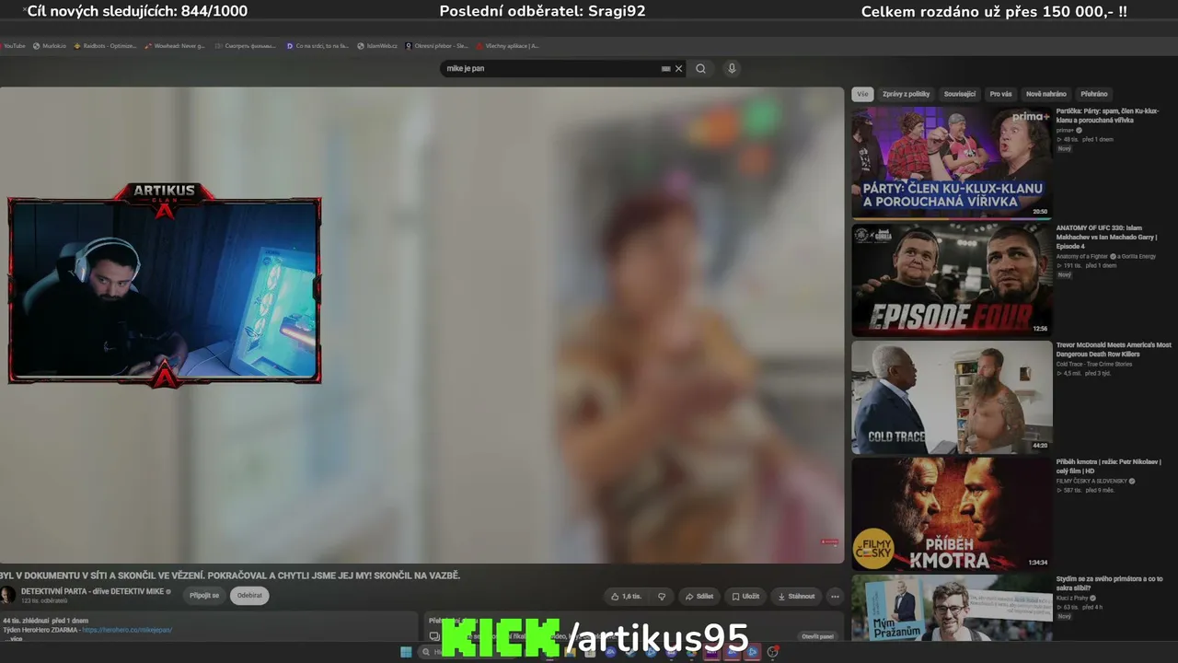Click the blurred video player area
The height and width of the screenshot is (663, 1178).
click(422, 325)
